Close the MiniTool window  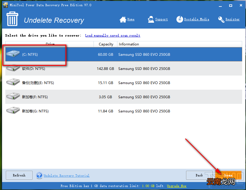point(241,5)
